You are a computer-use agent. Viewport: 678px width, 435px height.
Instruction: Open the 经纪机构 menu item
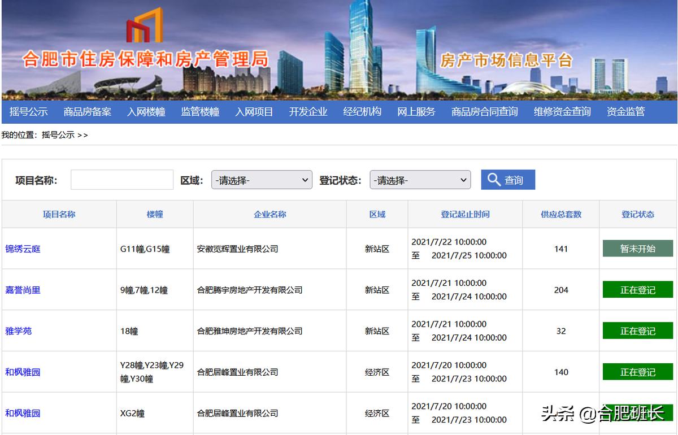point(362,111)
